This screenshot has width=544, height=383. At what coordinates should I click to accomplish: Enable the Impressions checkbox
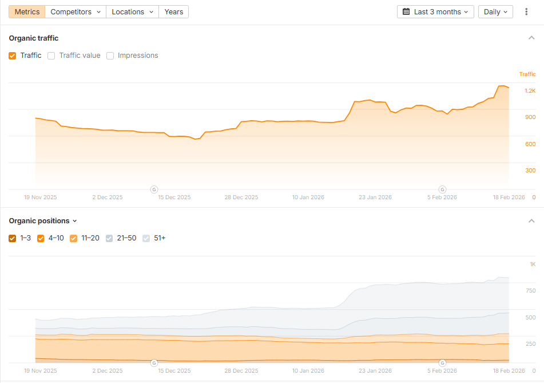(x=110, y=56)
